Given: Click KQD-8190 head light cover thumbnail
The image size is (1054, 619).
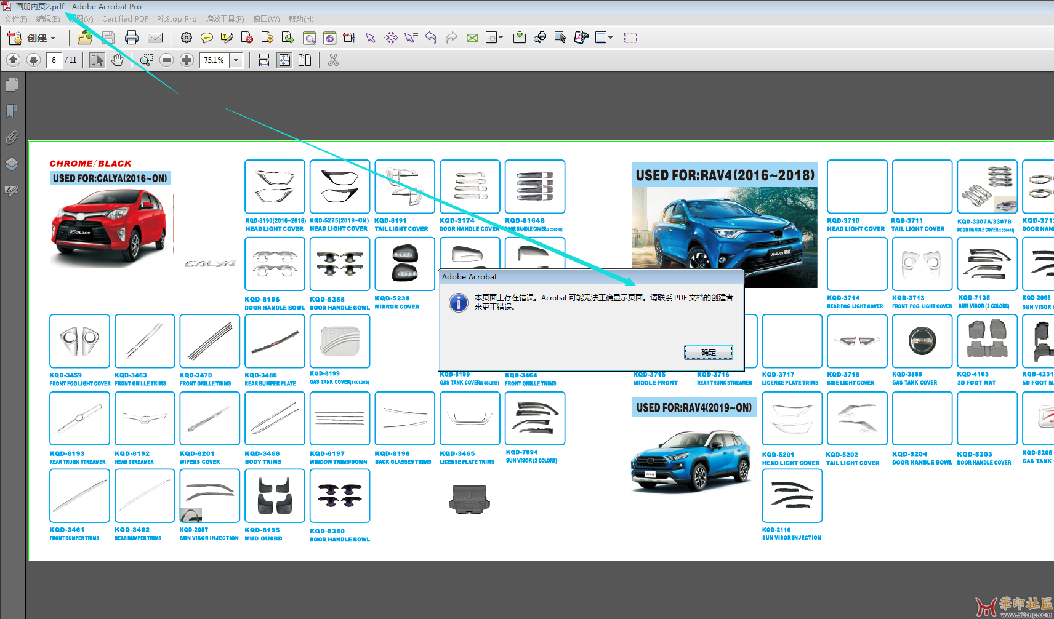Looking at the screenshot, I should tap(275, 186).
